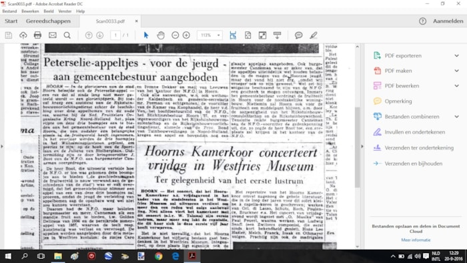
Task: Select the highlight pen tool
Action: (313, 35)
